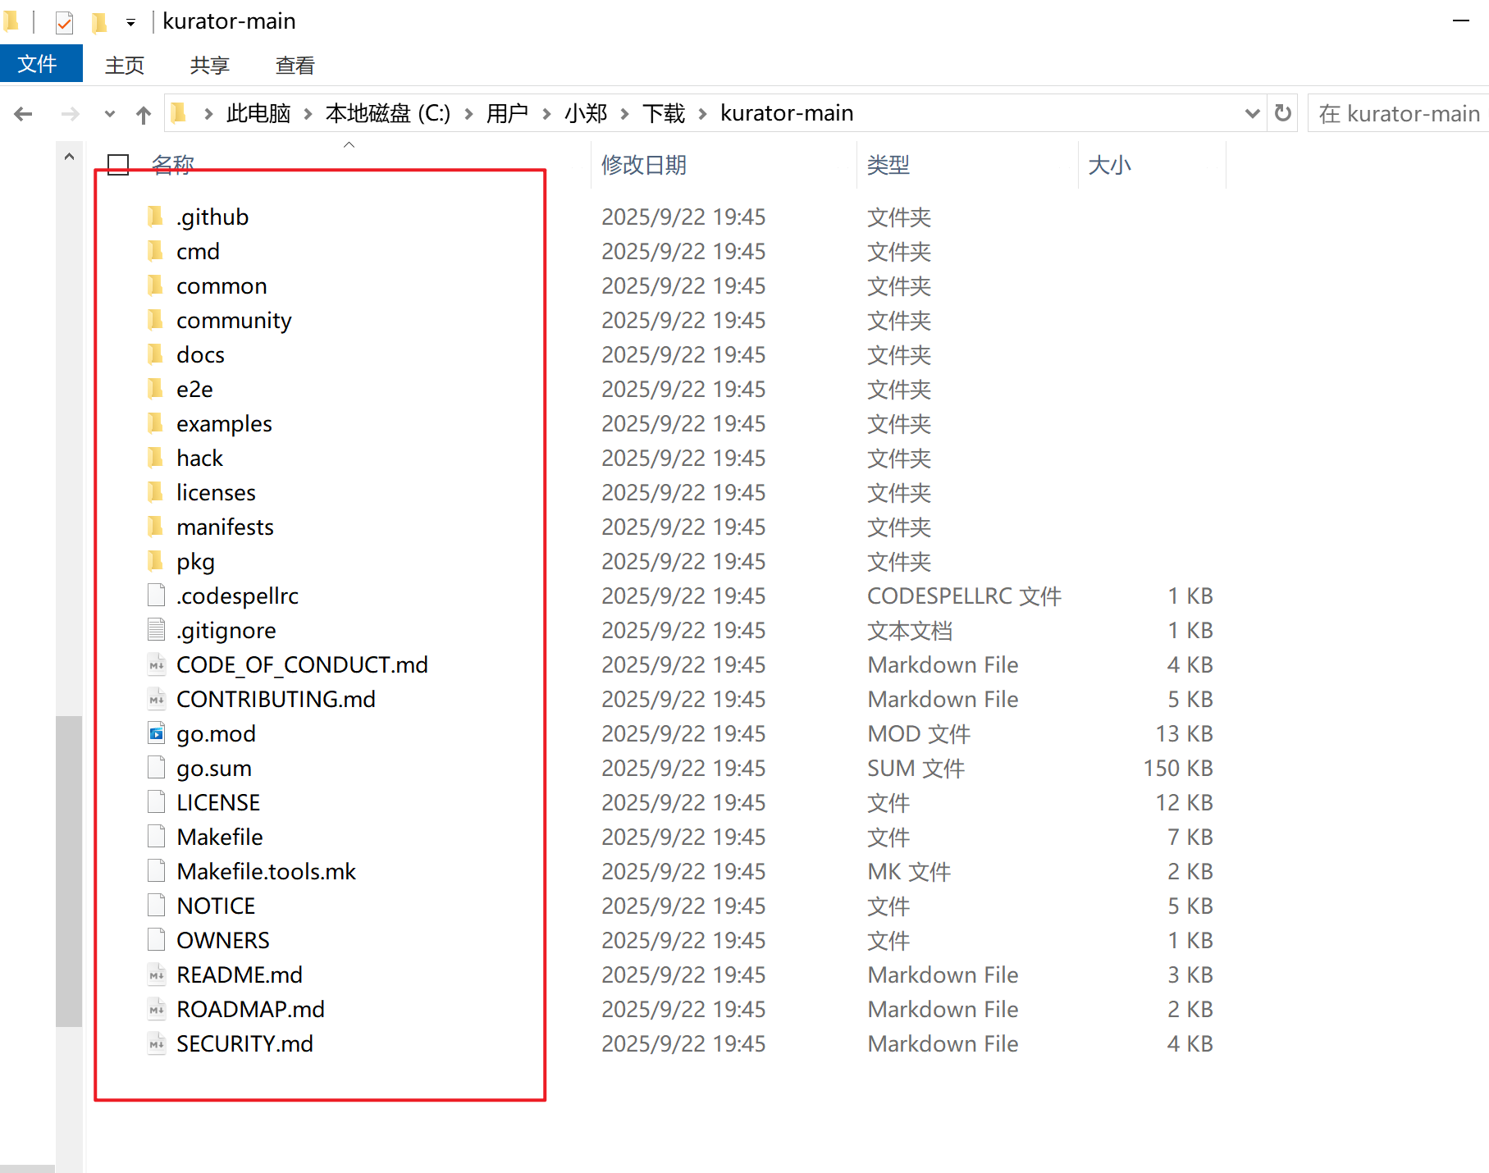Screen dimensions: 1489x1173
Task: Click the LICENSE file icon
Action: pyautogui.click(x=156, y=802)
